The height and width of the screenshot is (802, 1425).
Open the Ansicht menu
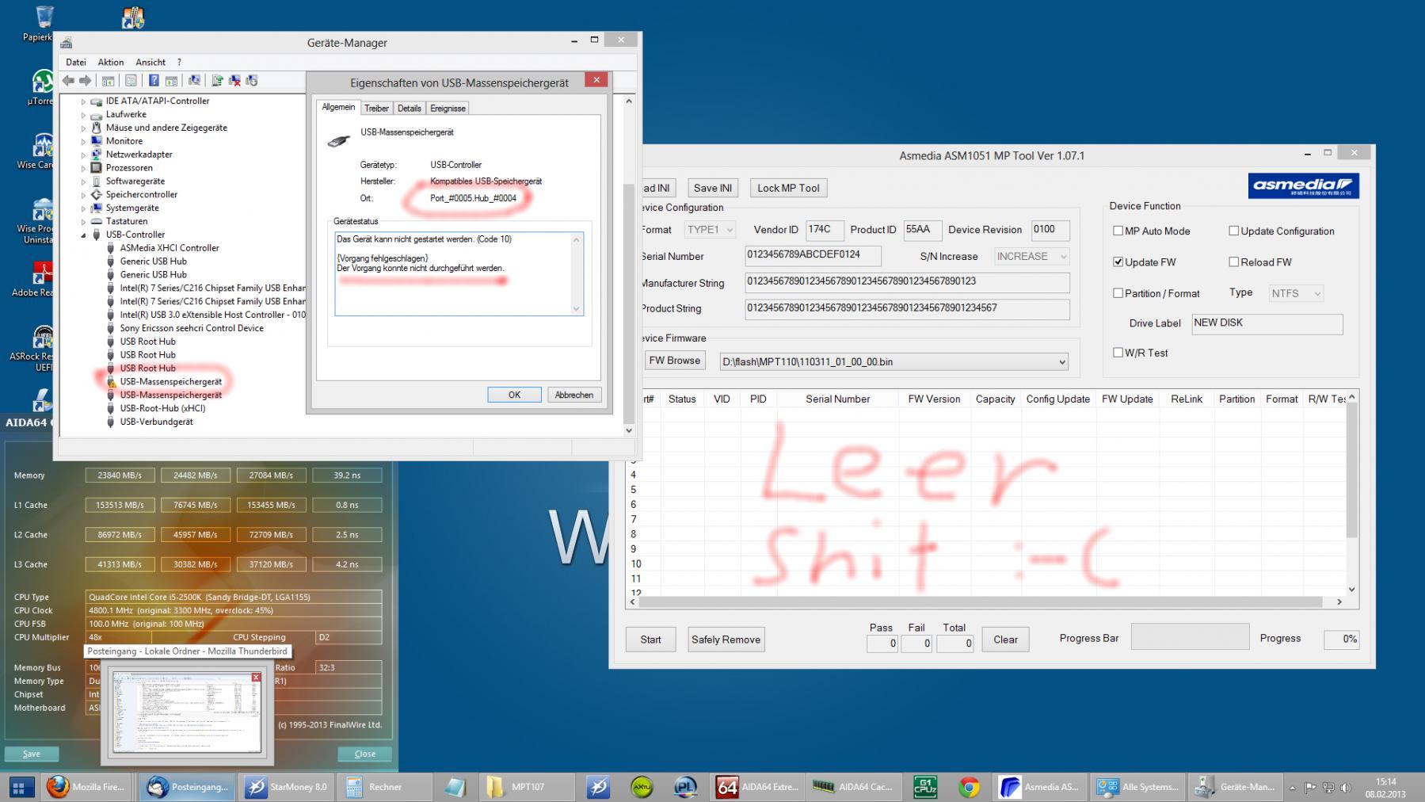click(x=151, y=62)
